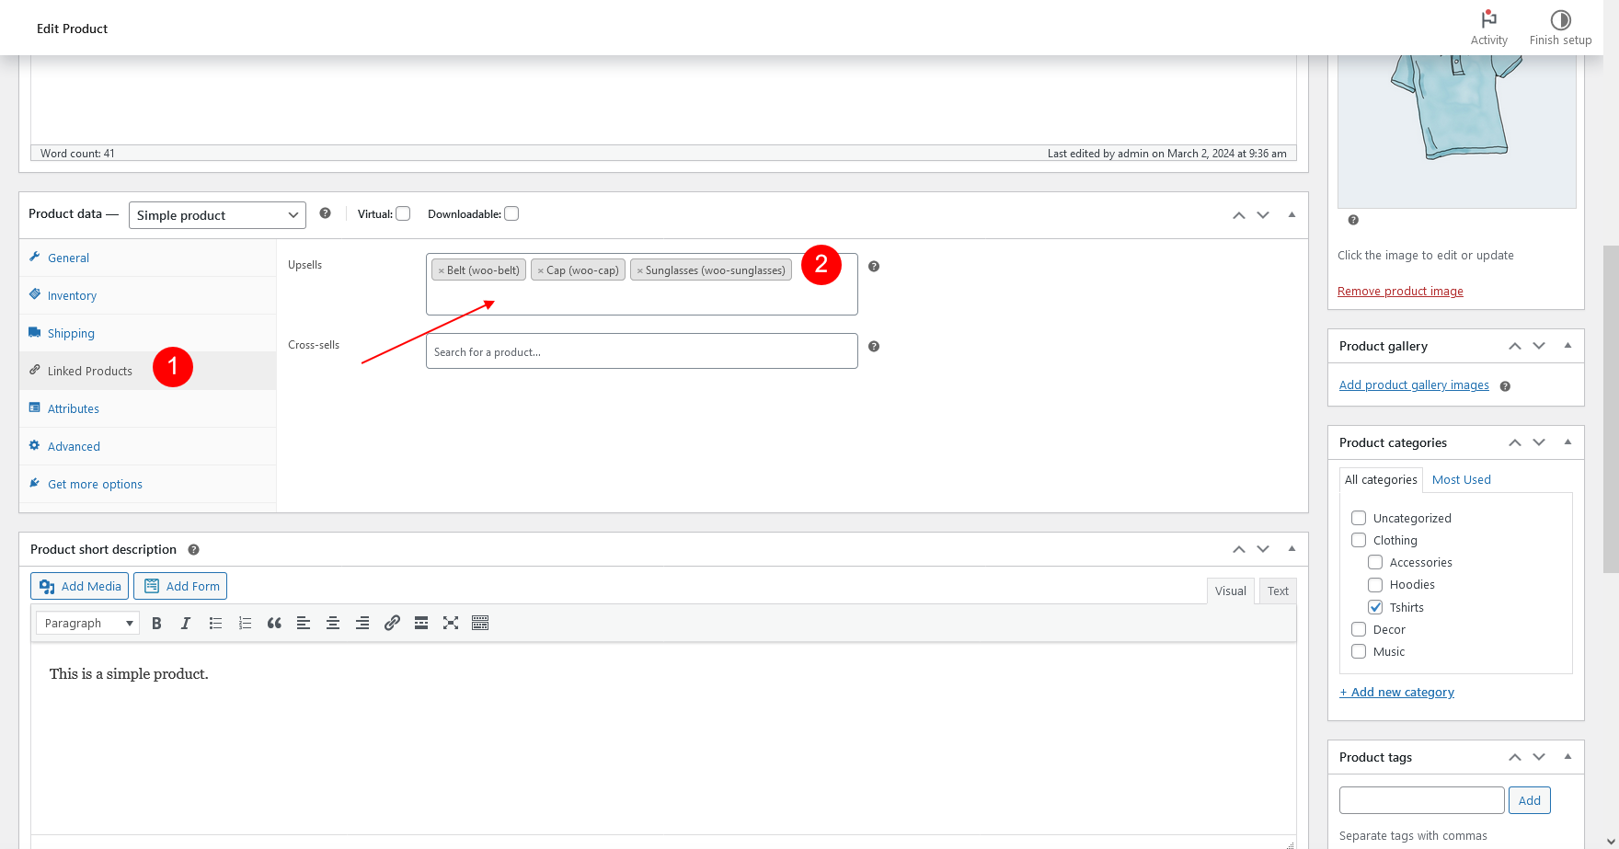Click the Italic formatting icon
Image resolution: width=1619 pixels, height=849 pixels.
(186, 624)
